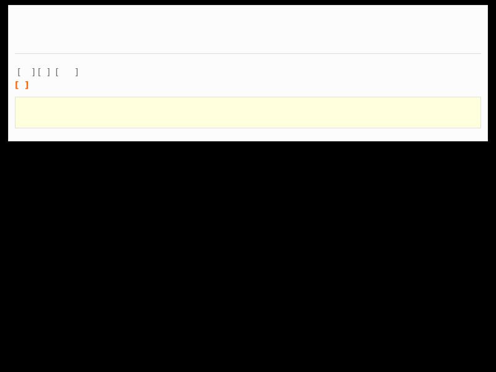Viewport: 496px width, 372px height.
Task: Click the first gray closing bracket
Action: click(x=33, y=72)
